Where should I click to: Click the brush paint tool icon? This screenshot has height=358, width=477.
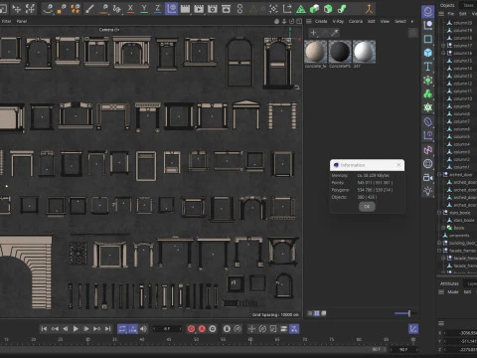(89, 9)
